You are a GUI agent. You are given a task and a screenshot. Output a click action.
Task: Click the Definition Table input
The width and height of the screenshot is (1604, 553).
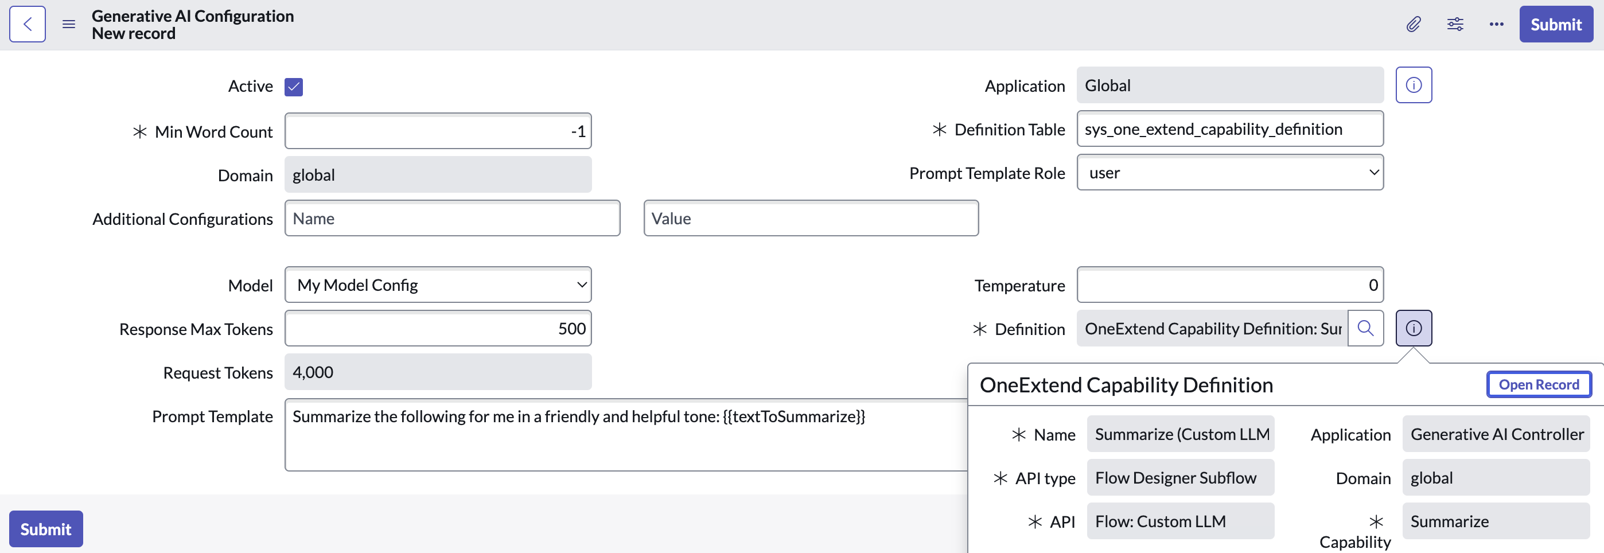[x=1230, y=129]
